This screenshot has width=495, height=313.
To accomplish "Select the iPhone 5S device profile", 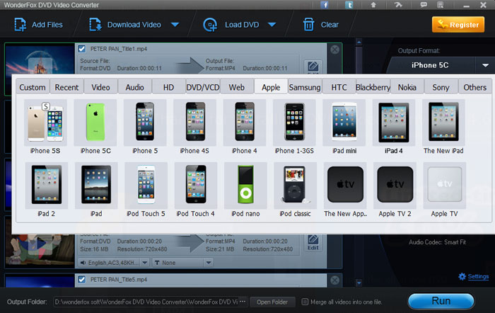I will pos(45,127).
